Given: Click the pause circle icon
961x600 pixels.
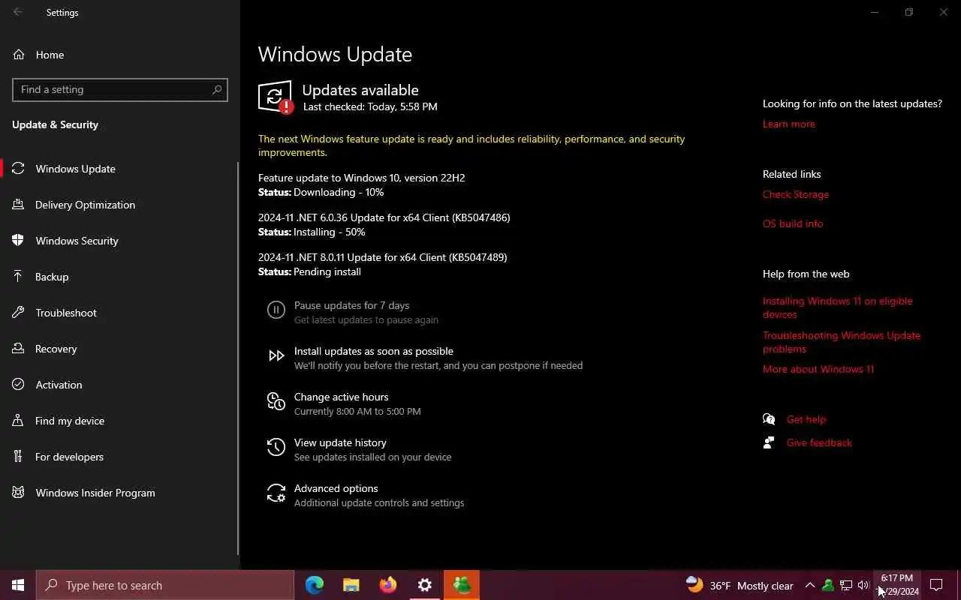Looking at the screenshot, I should pos(276,310).
